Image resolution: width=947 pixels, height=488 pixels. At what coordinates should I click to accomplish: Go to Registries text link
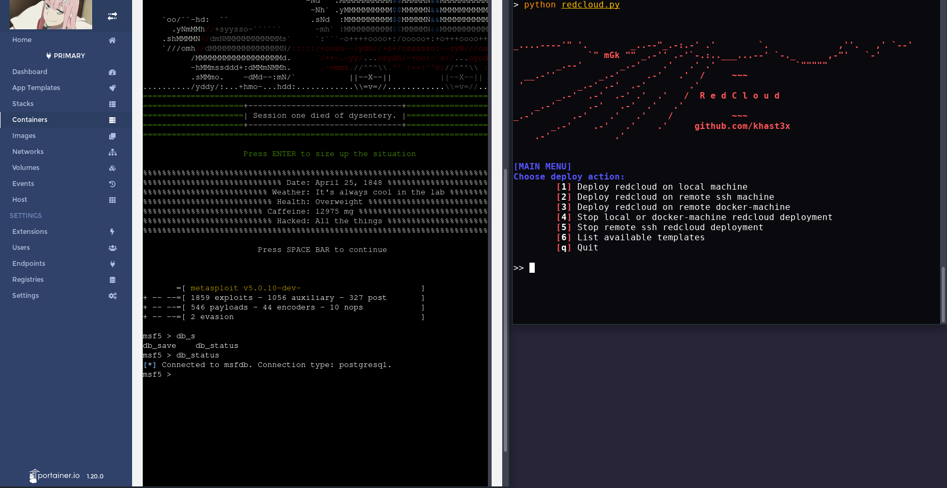(28, 280)
